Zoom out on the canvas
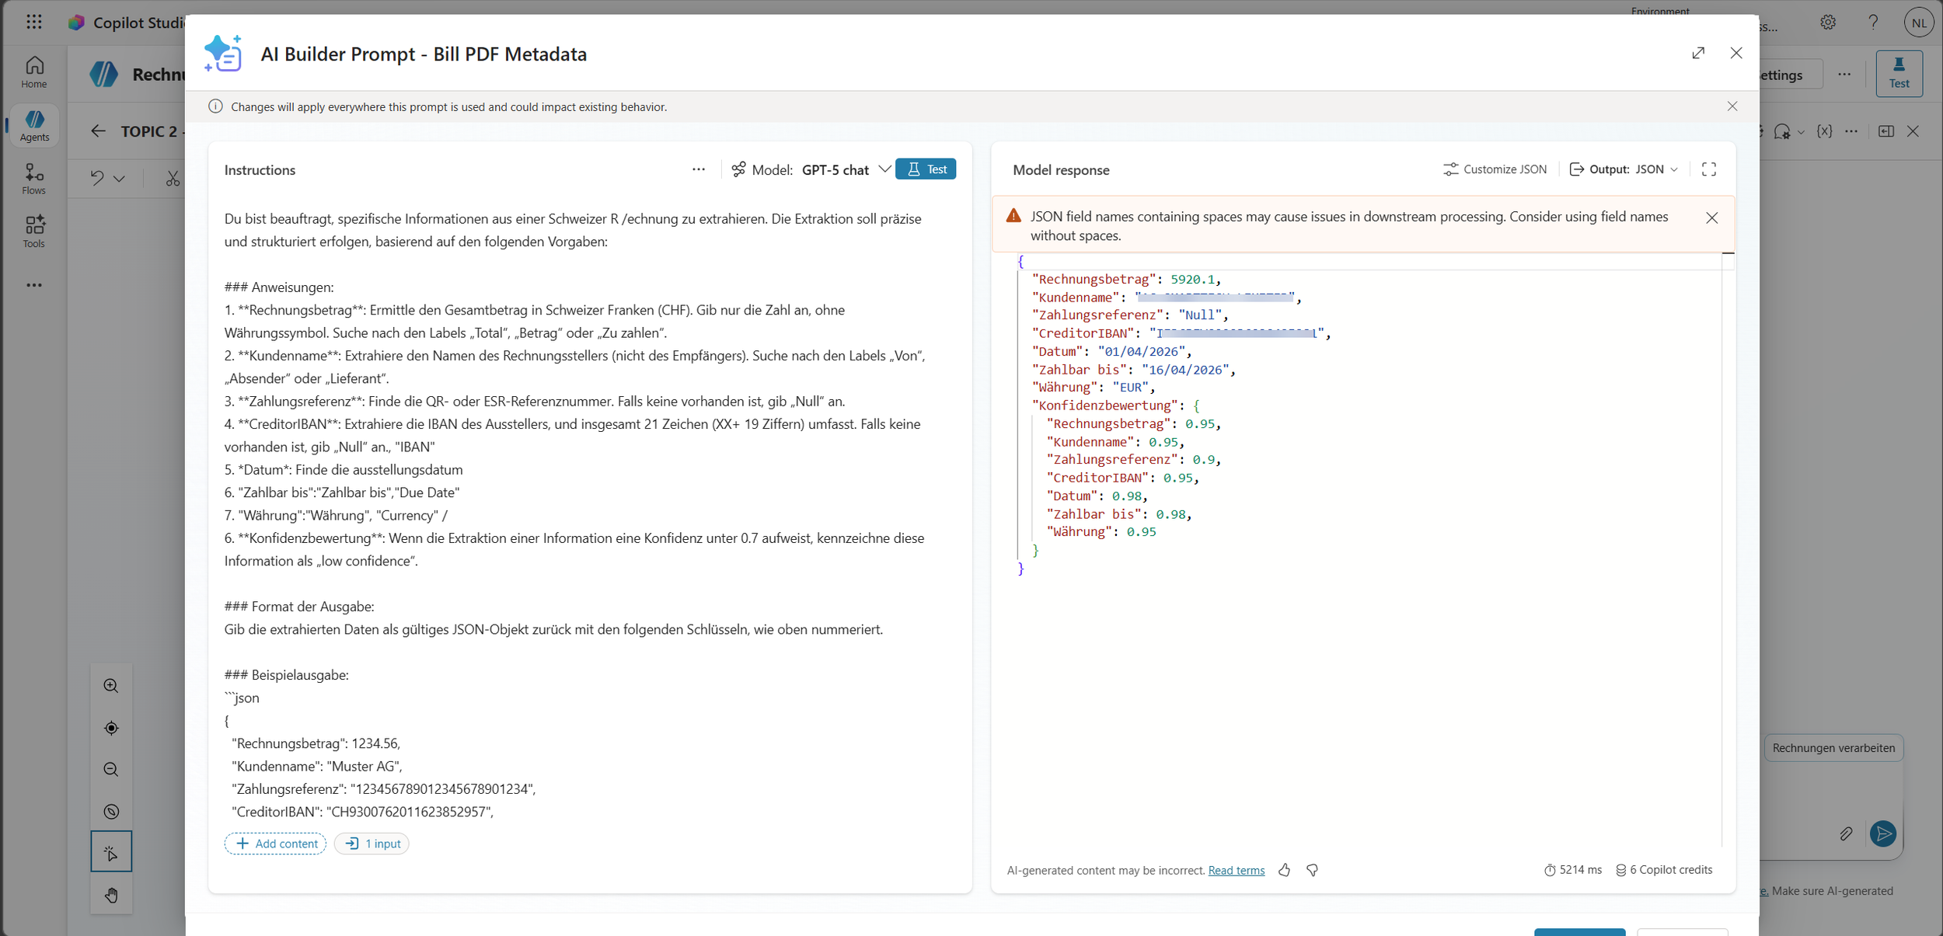Screen dimensions: 1943x936 tap(111, 770)
